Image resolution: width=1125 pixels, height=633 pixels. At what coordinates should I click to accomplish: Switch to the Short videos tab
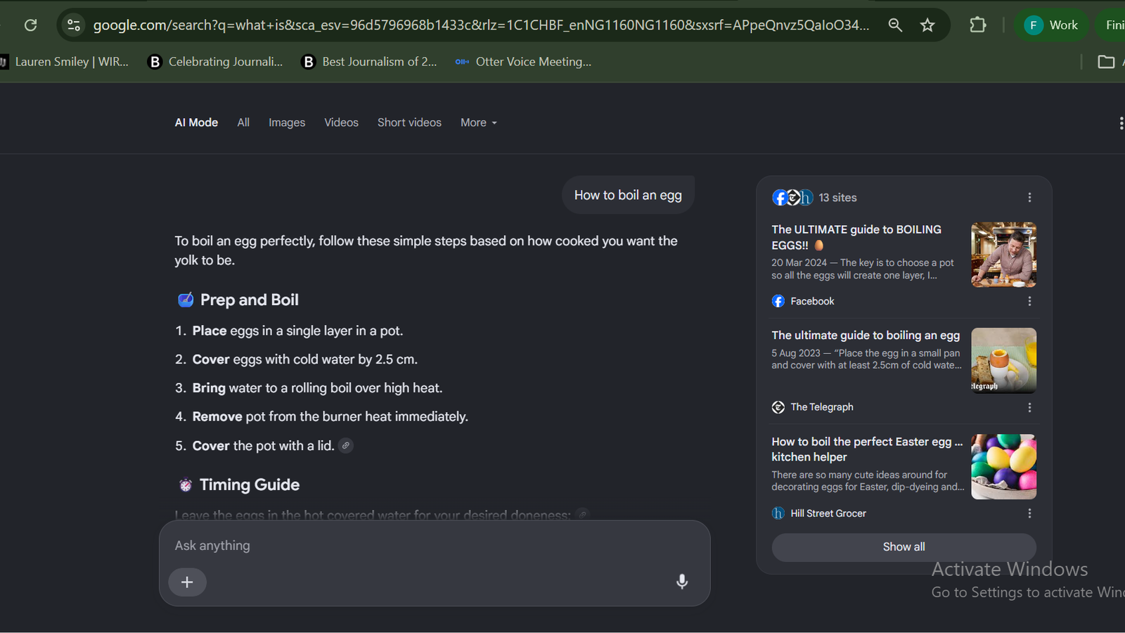click(409, 122)
